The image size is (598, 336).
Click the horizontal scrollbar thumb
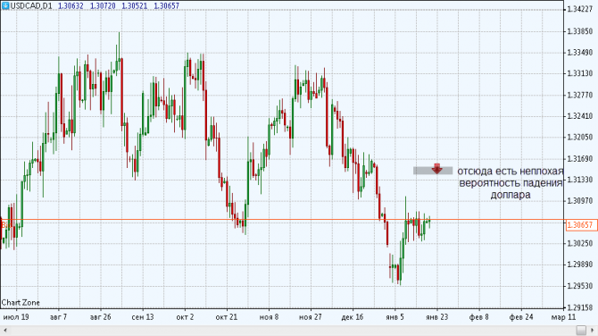click(581, 331)
